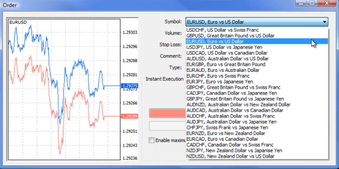This screenshot has height=169, width=339.
Task: Choose the highlighted EURUSD option in list
Action: tap(257, 41)
